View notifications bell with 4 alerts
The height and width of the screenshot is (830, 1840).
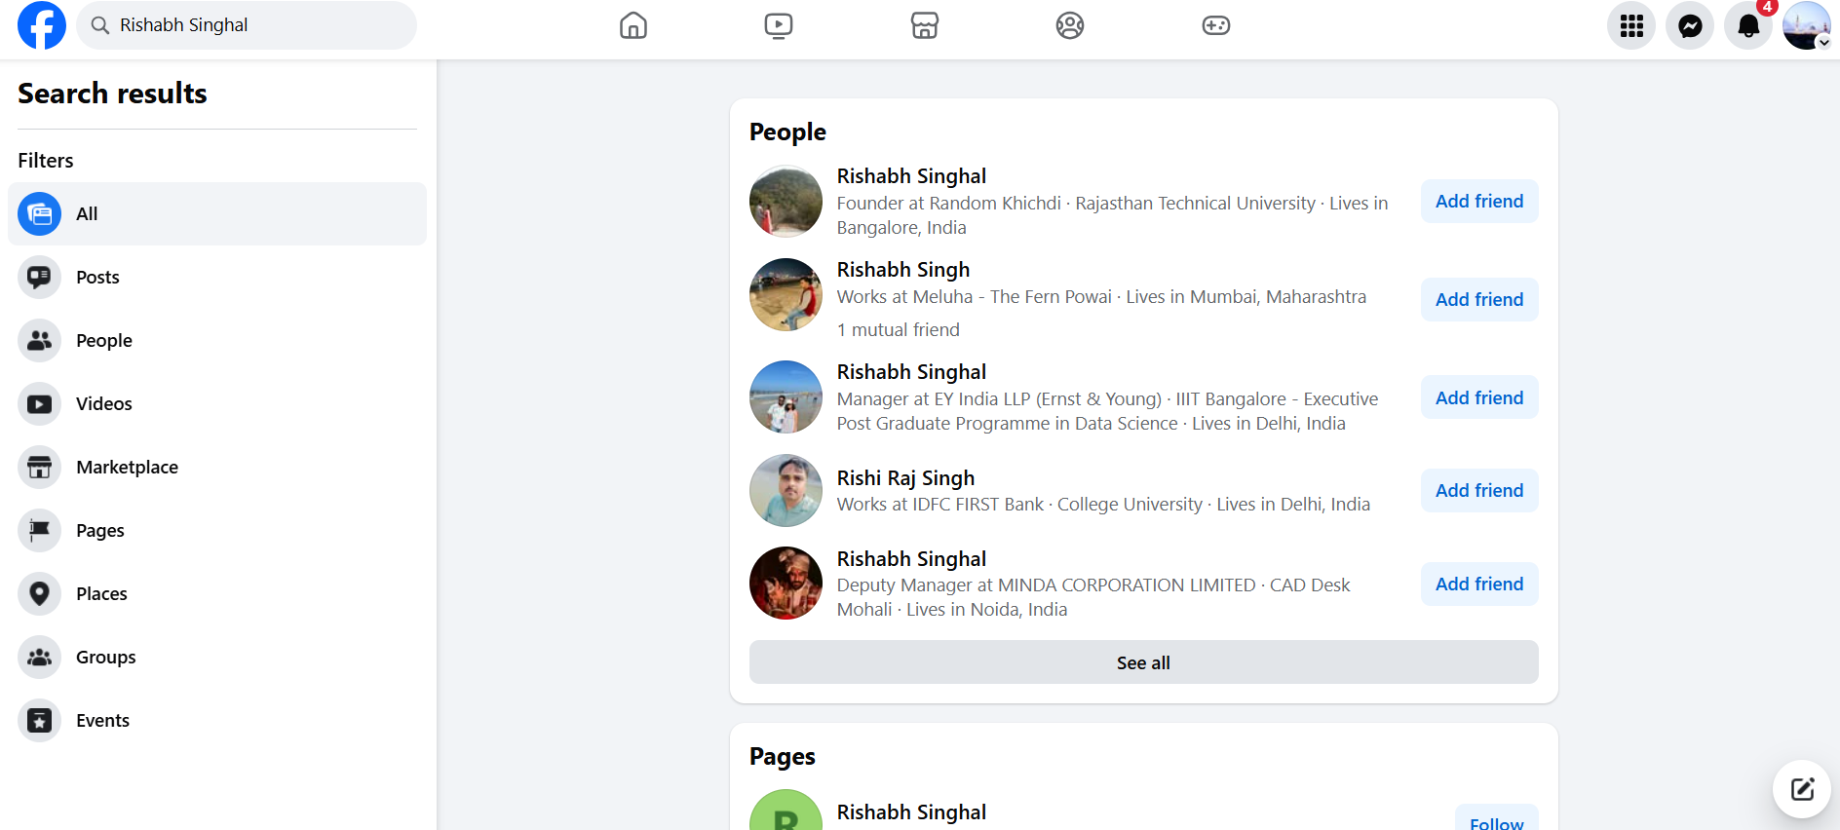1748,26
